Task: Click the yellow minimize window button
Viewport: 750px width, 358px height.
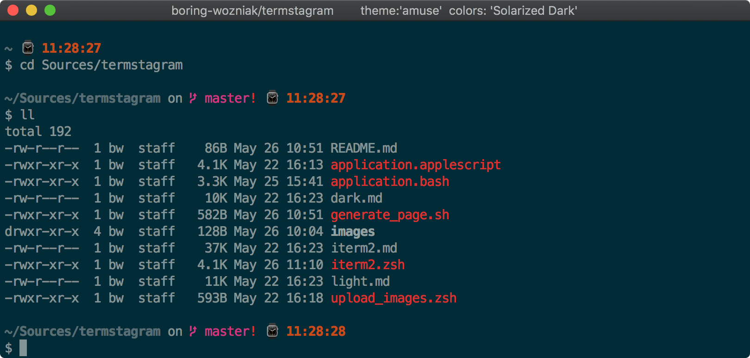Action: point(31,10)
